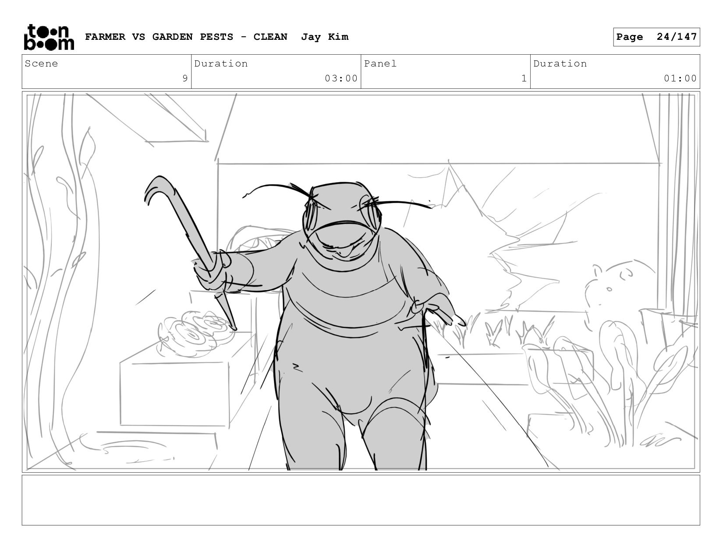Screen dimensions: 723x558
Task: Click the 'Panel' label
Action: click(380, 63)
